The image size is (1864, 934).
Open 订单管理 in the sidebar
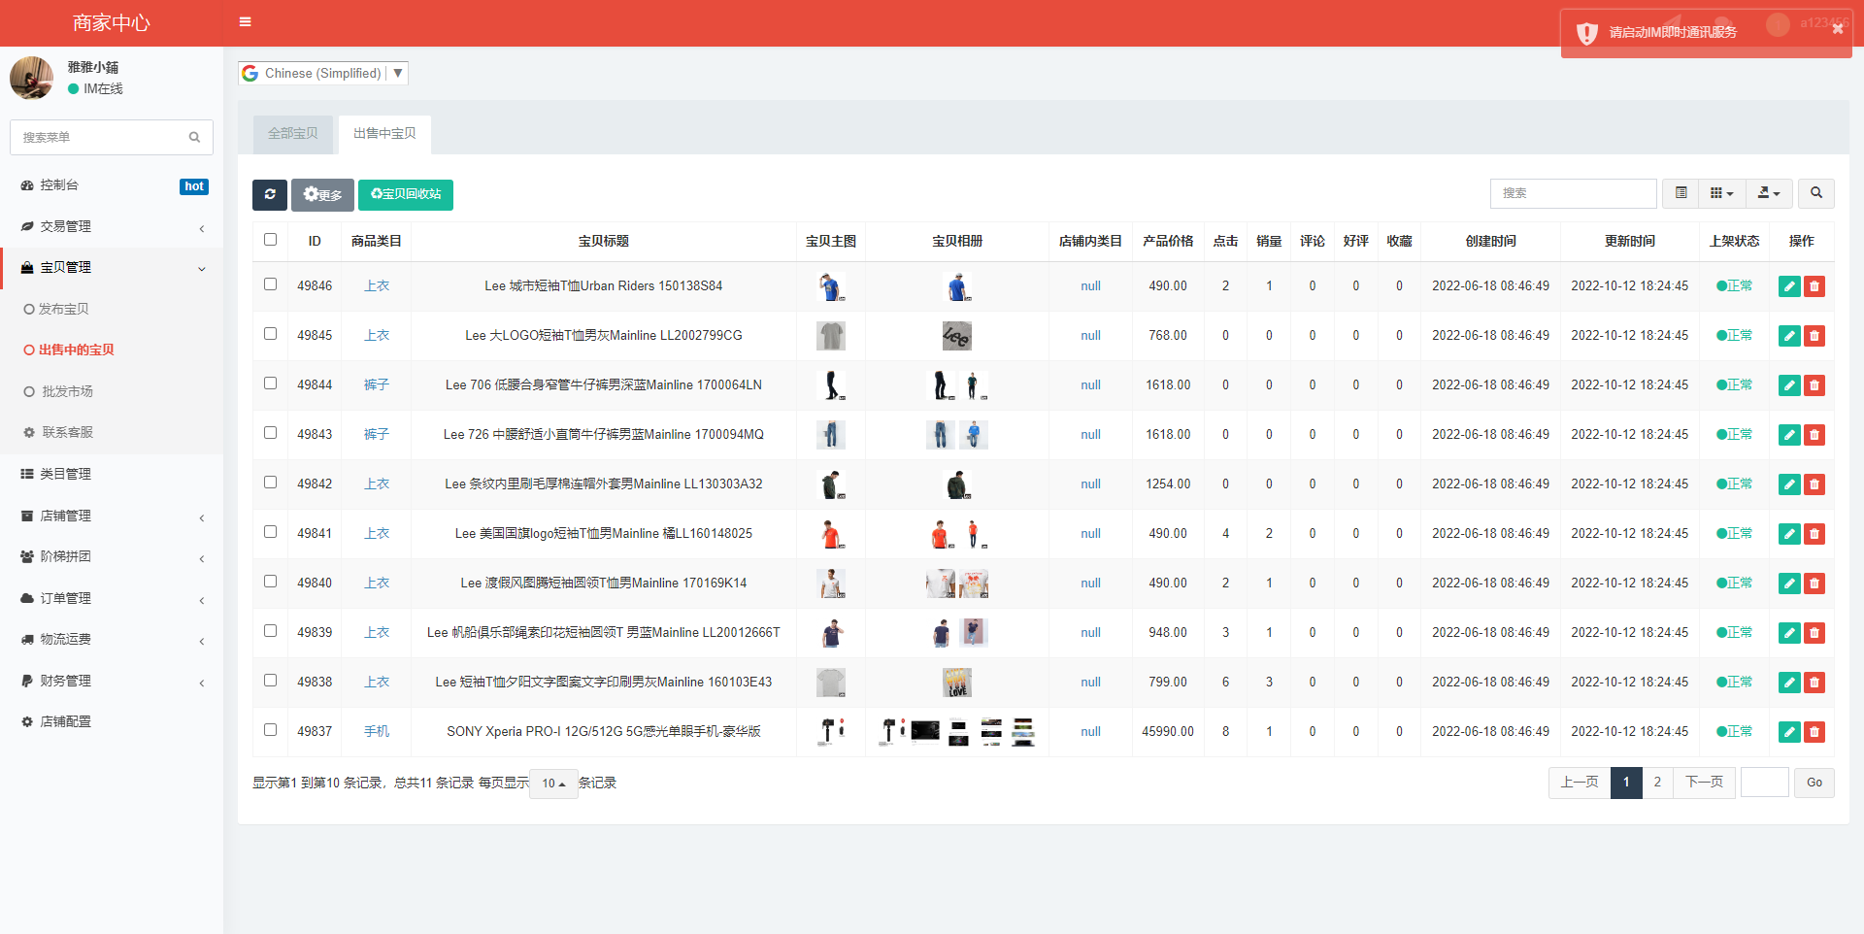pyautogui.click(x=66, y=598)
